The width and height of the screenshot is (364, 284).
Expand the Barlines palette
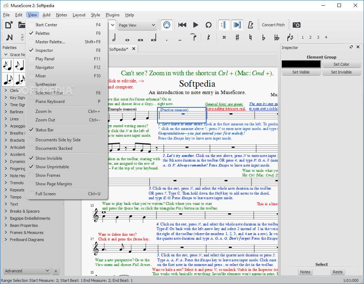pyautogui.click(x=6, y=112)
